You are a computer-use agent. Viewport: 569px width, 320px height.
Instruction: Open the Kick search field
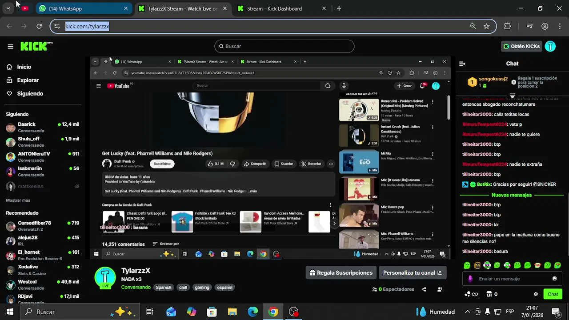[284, 46]
